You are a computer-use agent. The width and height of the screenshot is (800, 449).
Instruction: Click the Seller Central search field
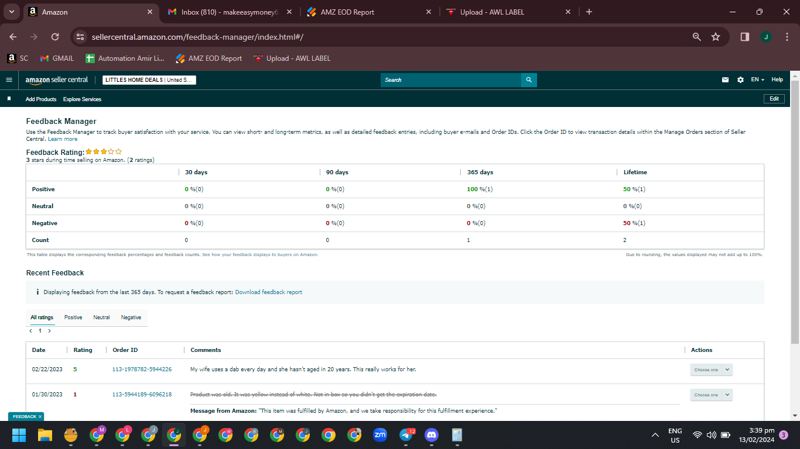coord(451,80)
